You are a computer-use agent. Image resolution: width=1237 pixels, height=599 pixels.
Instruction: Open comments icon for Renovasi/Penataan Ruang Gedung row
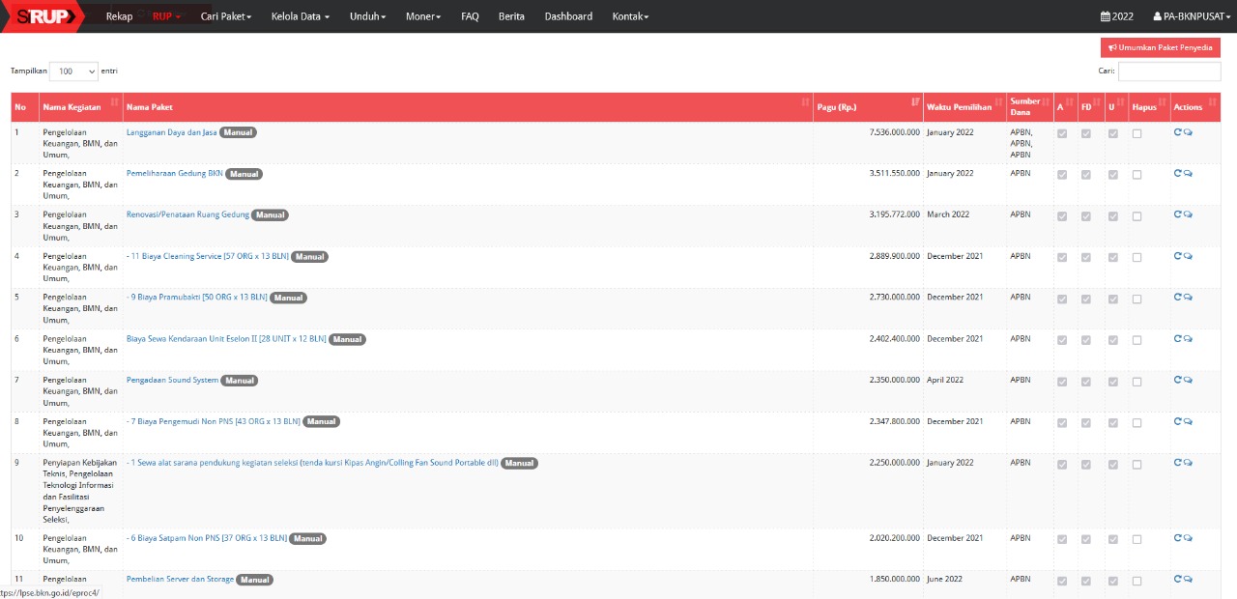1188,214
